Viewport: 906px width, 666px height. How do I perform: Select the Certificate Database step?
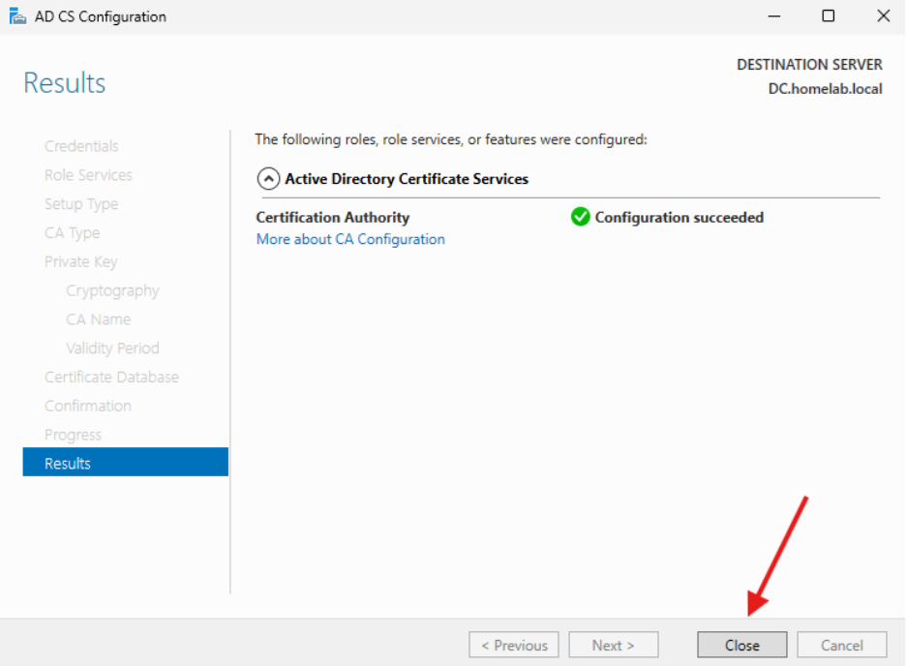point(111,377)
